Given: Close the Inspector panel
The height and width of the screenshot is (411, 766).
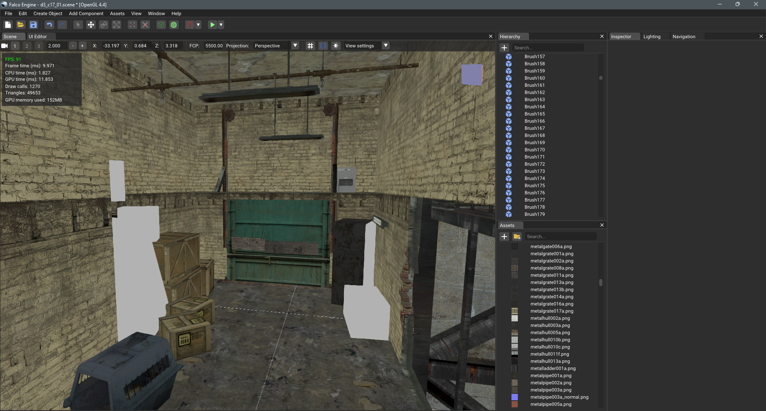Looking at the screenshot, I should point(761,36).
